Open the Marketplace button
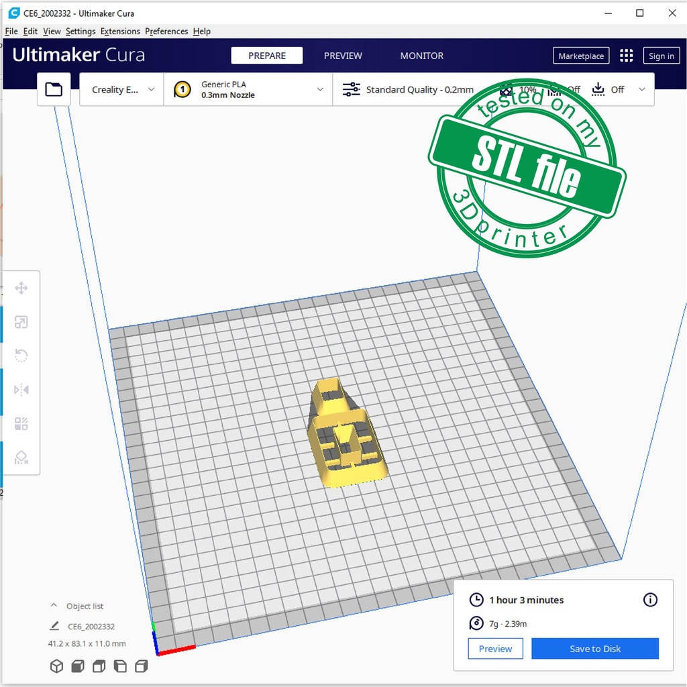687x687 pixels. [581, 56]
